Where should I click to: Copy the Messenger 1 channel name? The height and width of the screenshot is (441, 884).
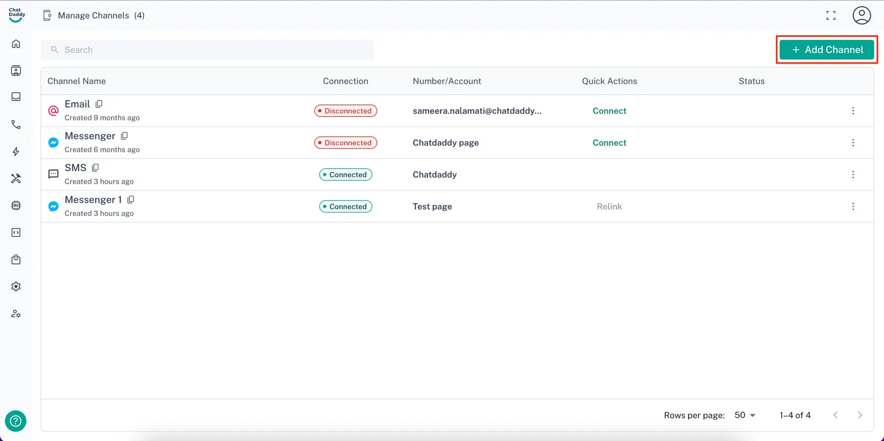pos(131,199)
